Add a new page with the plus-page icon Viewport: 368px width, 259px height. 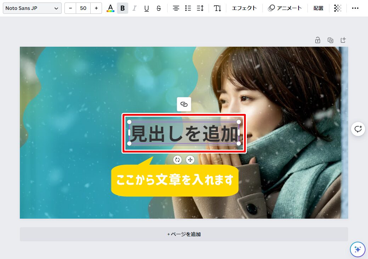343,40
